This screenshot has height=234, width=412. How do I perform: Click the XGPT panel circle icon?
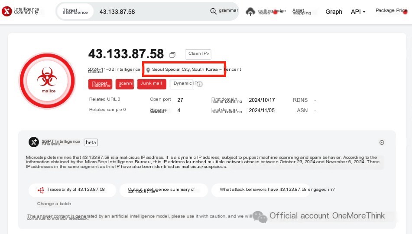click(x=382, y=142)
